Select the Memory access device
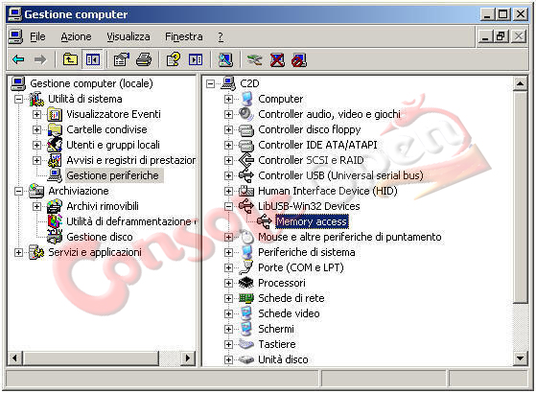This screenshot has height=393, width=536. pos(312,221)
